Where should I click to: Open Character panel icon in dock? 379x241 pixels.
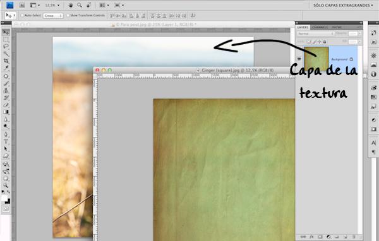(373, 143)
